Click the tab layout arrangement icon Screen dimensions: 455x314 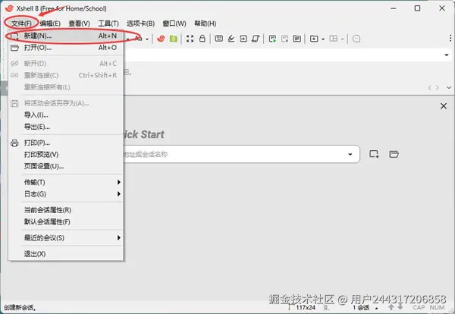tap(334, 39)
